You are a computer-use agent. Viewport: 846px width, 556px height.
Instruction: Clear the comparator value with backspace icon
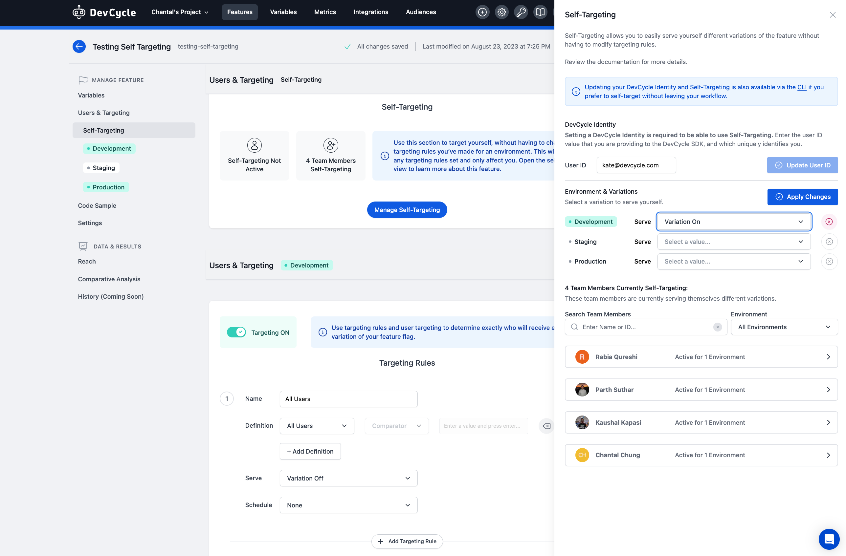point(546,426)
